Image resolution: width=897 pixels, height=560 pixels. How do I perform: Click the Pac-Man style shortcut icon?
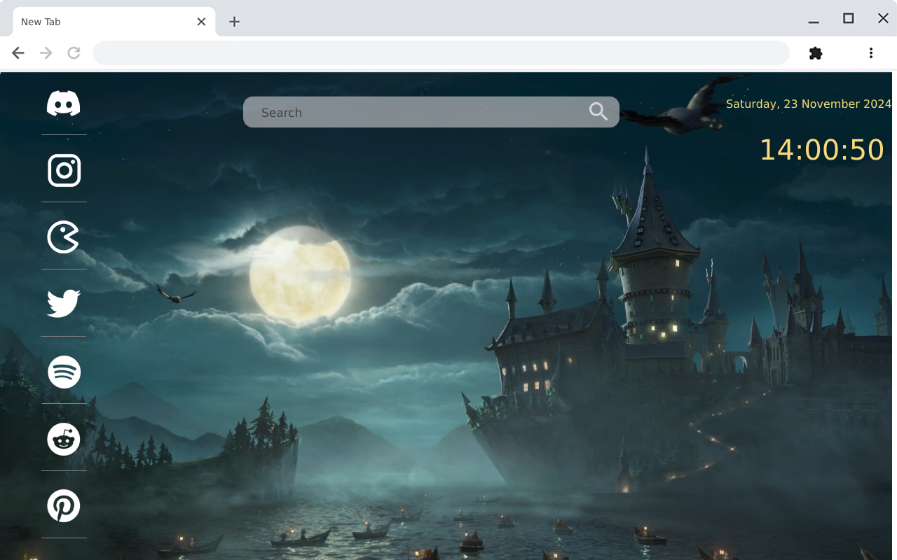64,237
